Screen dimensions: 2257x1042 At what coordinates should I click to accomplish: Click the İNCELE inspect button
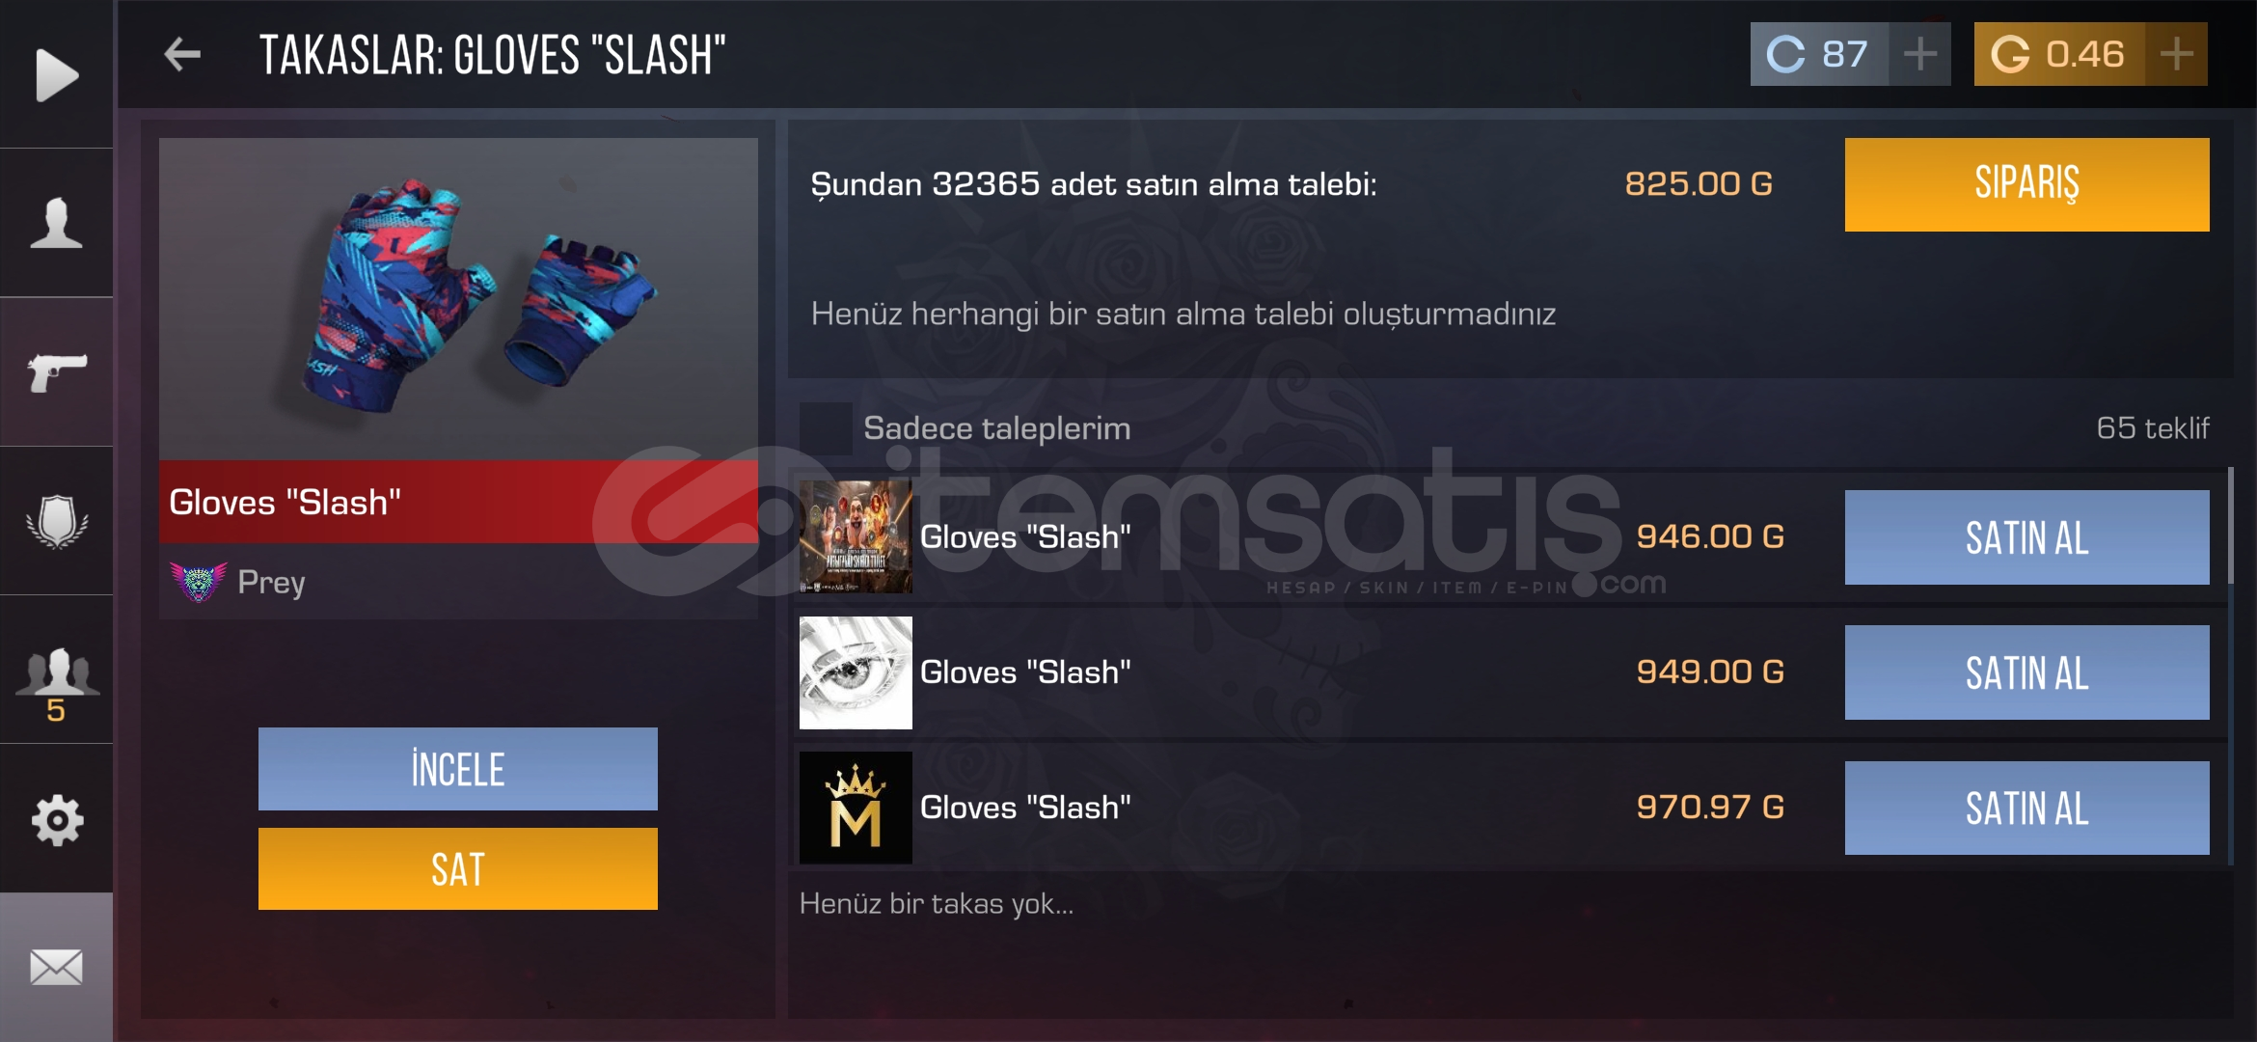[x=458, y=769]
